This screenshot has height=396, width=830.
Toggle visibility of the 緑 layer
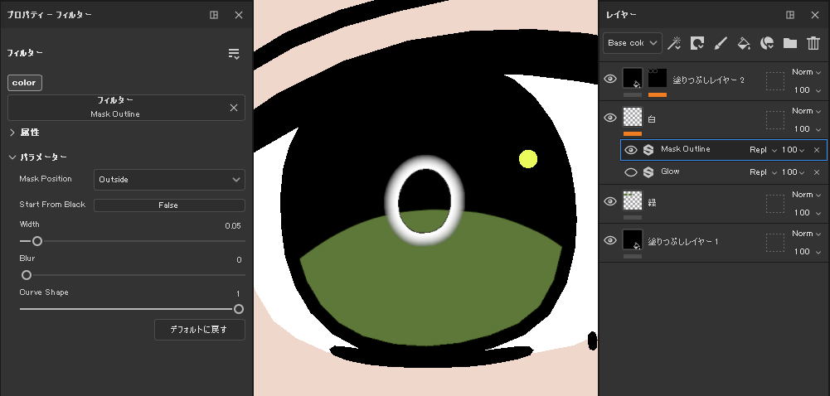tap(610, 201)
